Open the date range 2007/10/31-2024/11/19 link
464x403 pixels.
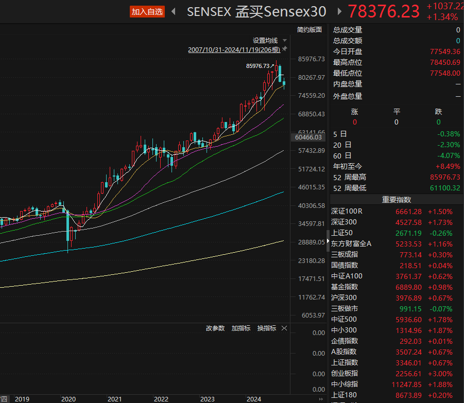tap(234, 50)
